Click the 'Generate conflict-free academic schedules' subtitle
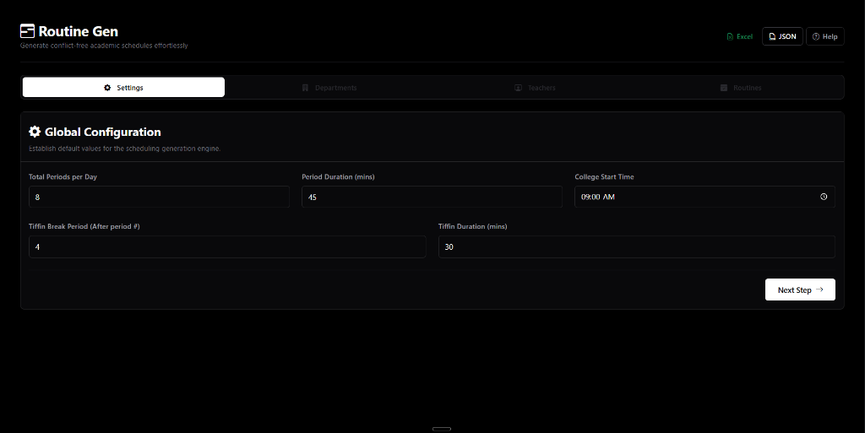The width and height of the screenshot is (865, 433). pyautogui.click(x=104, y=46)
